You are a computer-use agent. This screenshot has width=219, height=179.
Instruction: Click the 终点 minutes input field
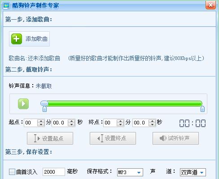tap(110, 123)
